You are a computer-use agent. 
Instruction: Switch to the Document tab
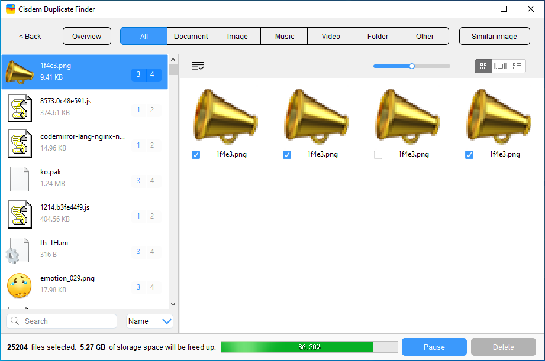point(191,36)
